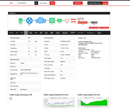
Task: Click the ONU Link Status value LOS
Action: coord(62,65)
